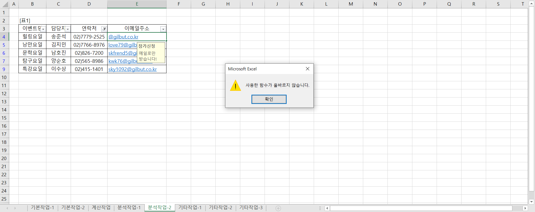The height and width of the screenshot is (212, 535).
Task: Click the horizontal scrollbar right arrow
Action: pos(525,208)
